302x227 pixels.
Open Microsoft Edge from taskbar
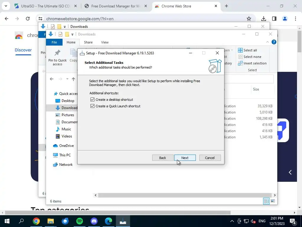(x=109, y=221)
